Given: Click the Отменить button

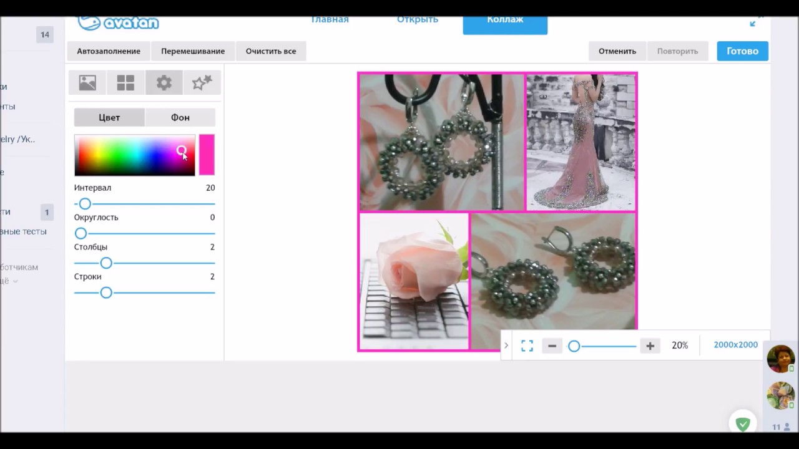Looking at the screenshot, I should click(617, 51).
